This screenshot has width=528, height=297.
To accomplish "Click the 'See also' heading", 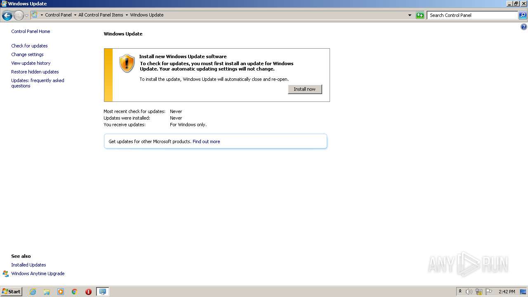I will click(x=21, y=256).
